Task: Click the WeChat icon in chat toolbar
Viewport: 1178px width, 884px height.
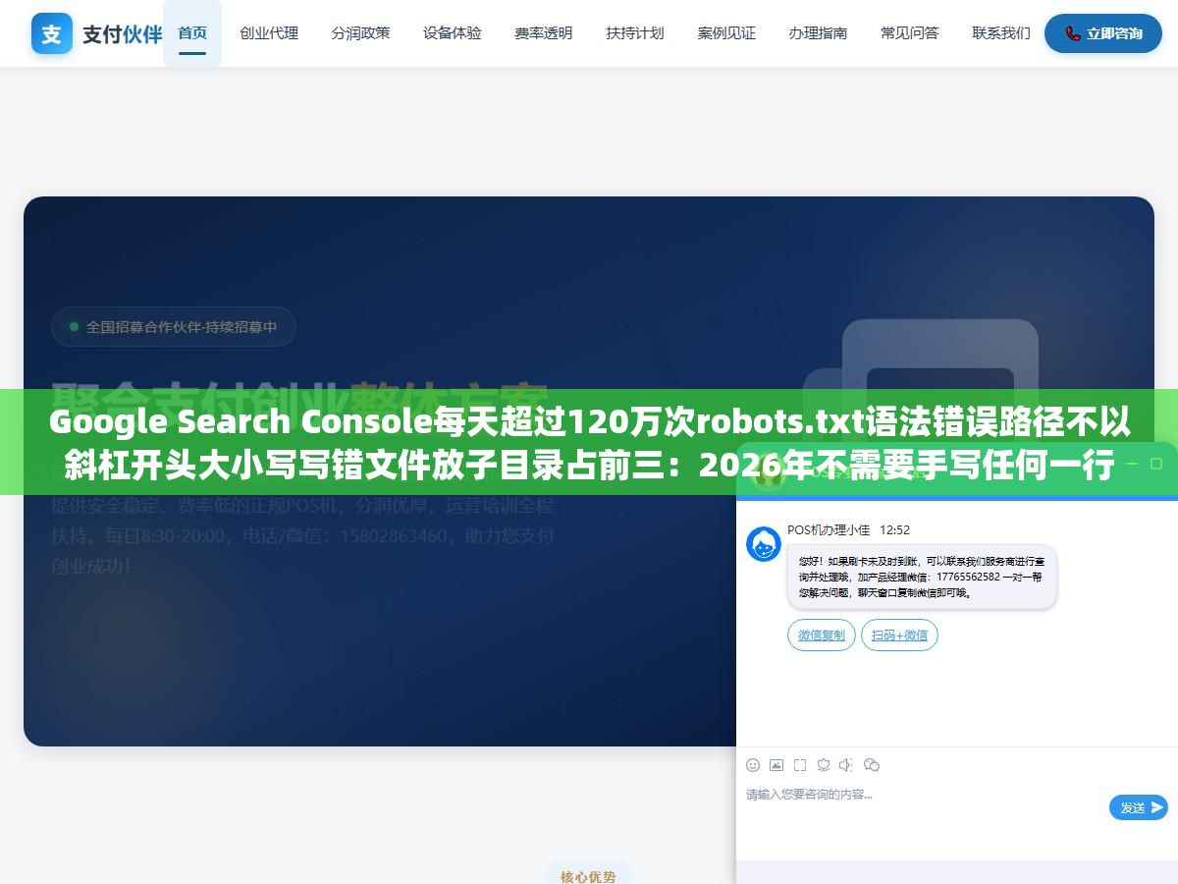Action: 872,765
